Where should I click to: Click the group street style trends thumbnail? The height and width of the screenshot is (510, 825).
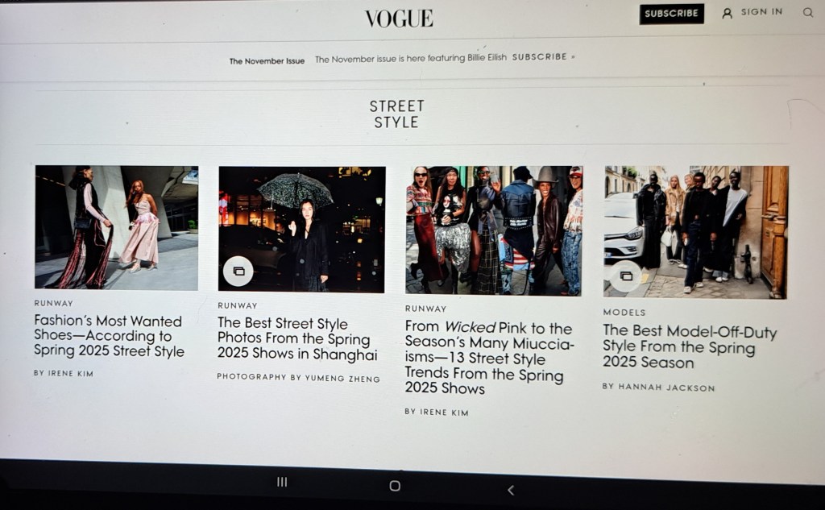point(494,230)
